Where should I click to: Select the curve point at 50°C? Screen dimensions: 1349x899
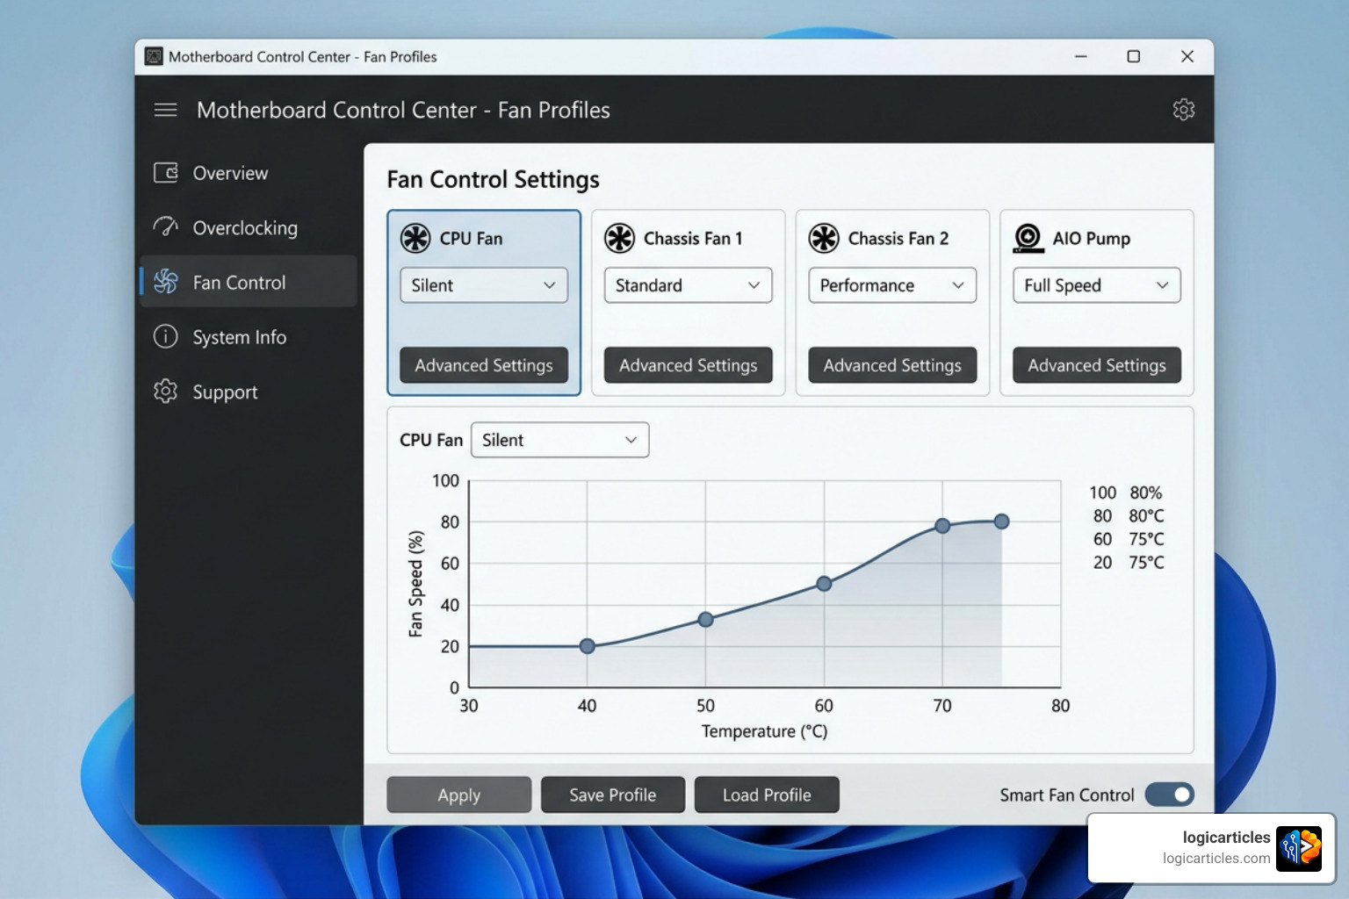[x=705, y=619]
